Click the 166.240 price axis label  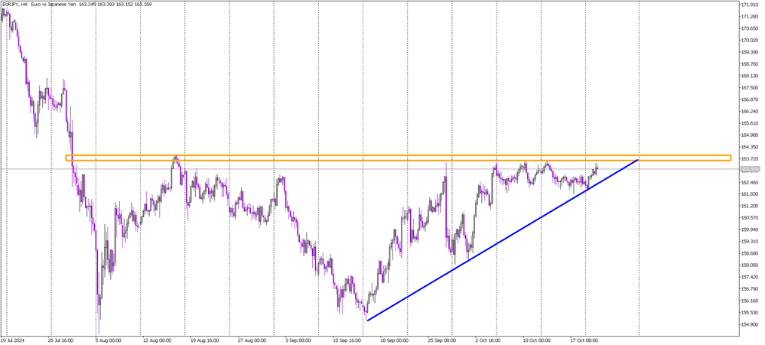[x=749, y=111]
